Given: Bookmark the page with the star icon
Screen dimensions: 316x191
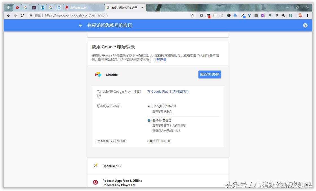Looking at the screenshot, I should (192, 15).
